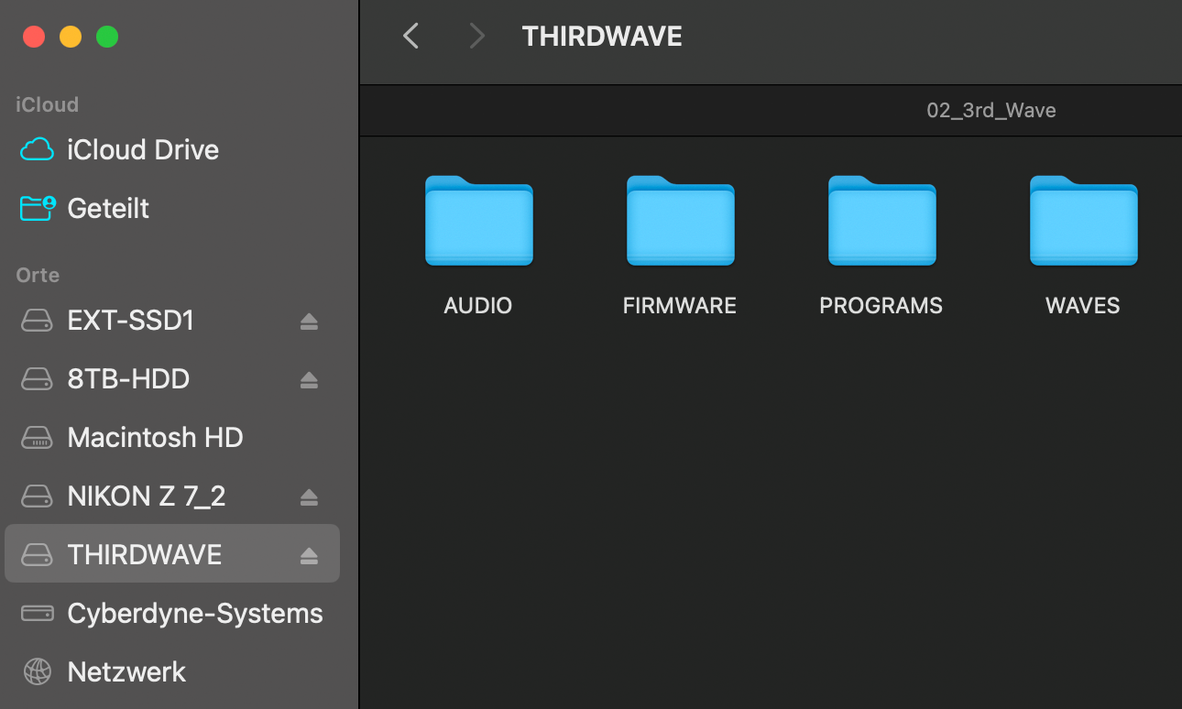Click the PROGRAMS folder name label

coord(881,305)
